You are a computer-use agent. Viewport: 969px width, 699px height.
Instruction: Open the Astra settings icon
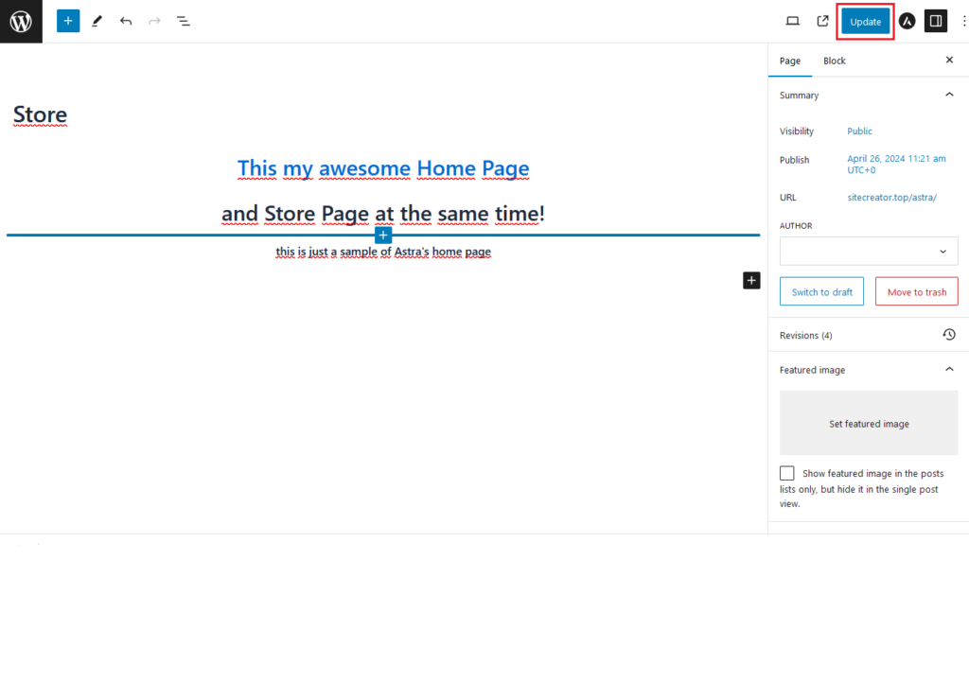pyautogui.click(x=907, y=21)
